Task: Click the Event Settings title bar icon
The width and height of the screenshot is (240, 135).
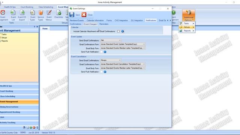Action: pyautogui.click(x=71, y=9)
